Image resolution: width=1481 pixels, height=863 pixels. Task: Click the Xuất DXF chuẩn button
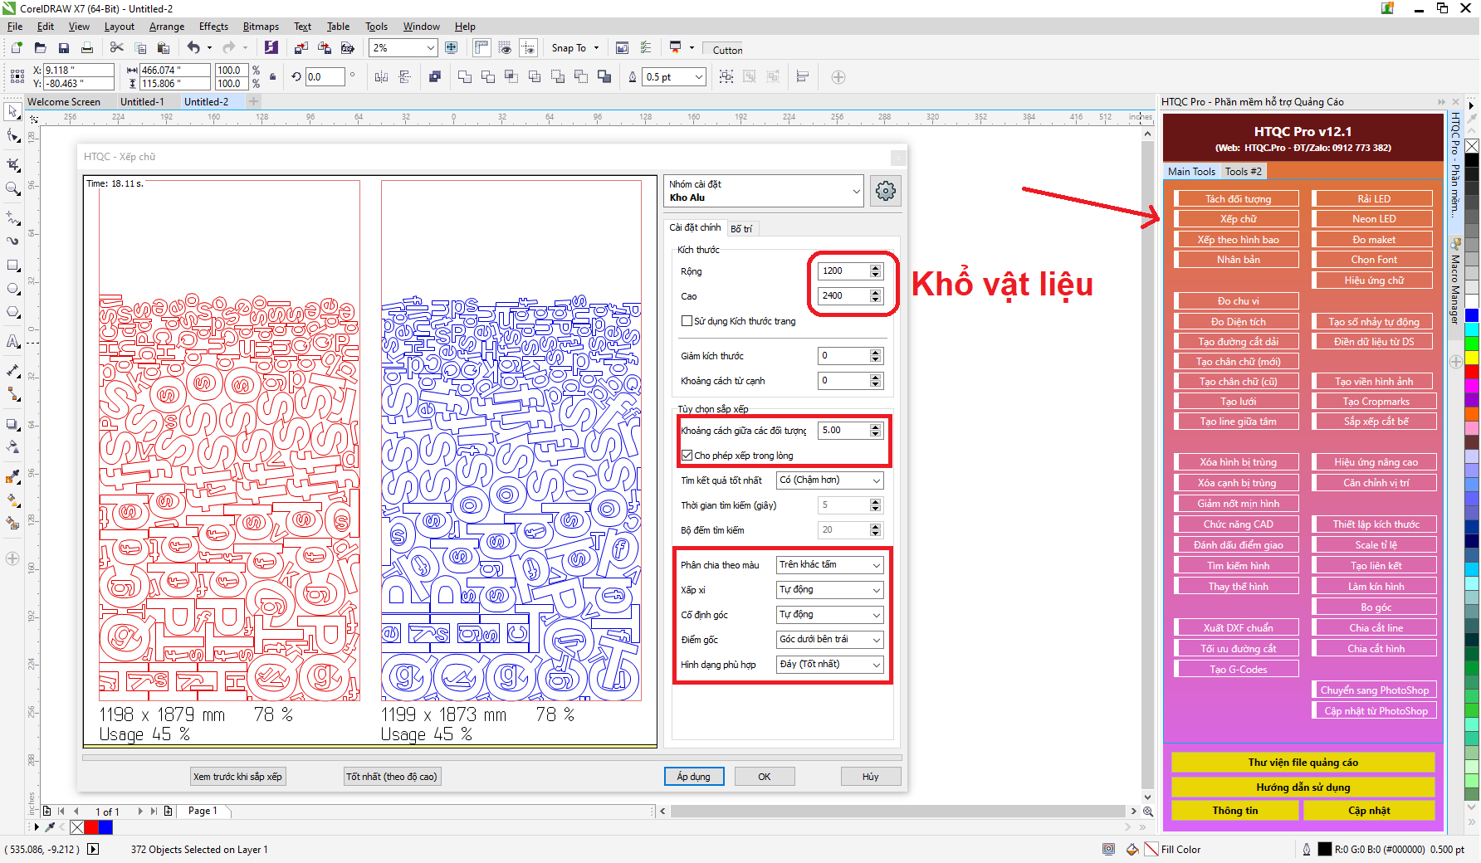[x=1238, y=628]
